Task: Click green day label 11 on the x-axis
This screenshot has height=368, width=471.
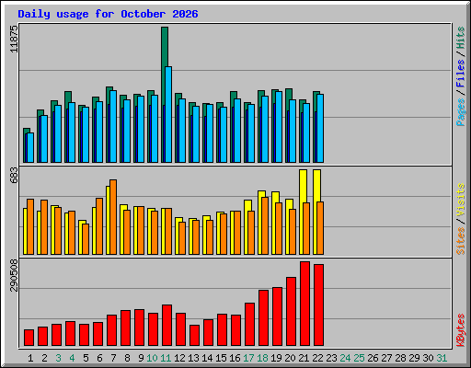Action: [x=166, y=358]
